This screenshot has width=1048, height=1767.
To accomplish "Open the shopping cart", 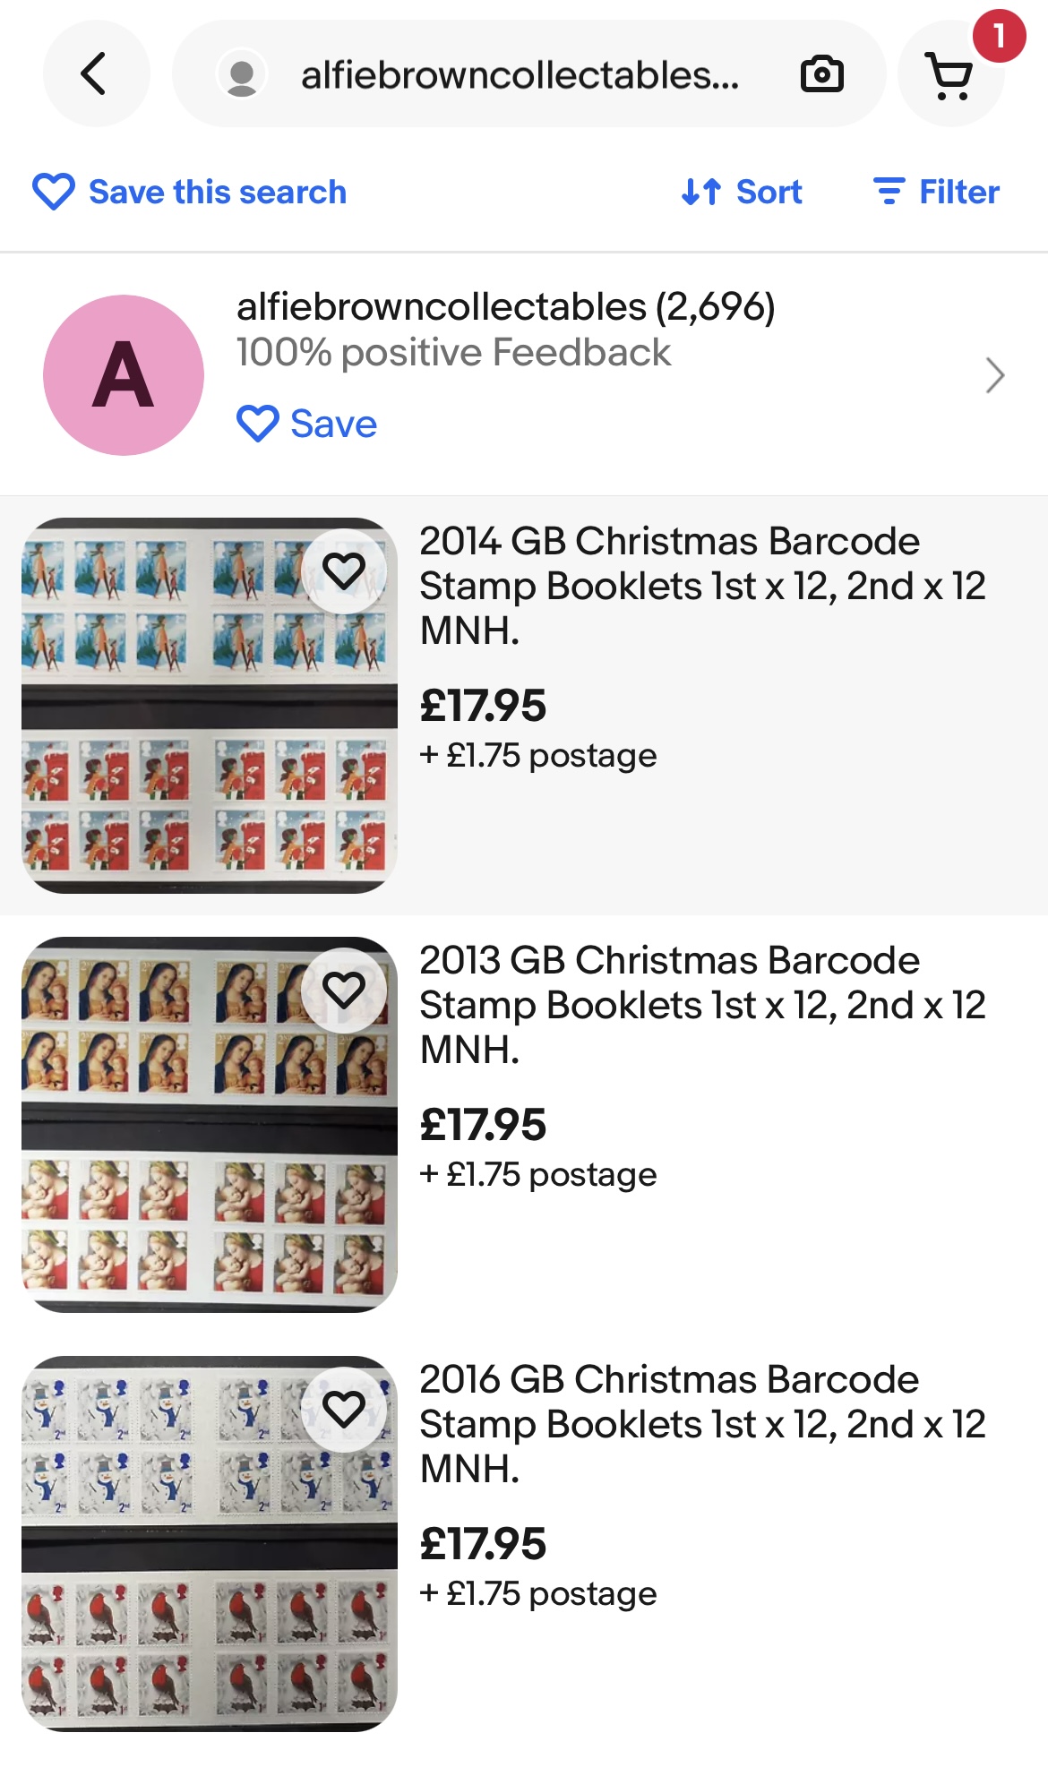I will pyautogui.click(x=949, y=75).
